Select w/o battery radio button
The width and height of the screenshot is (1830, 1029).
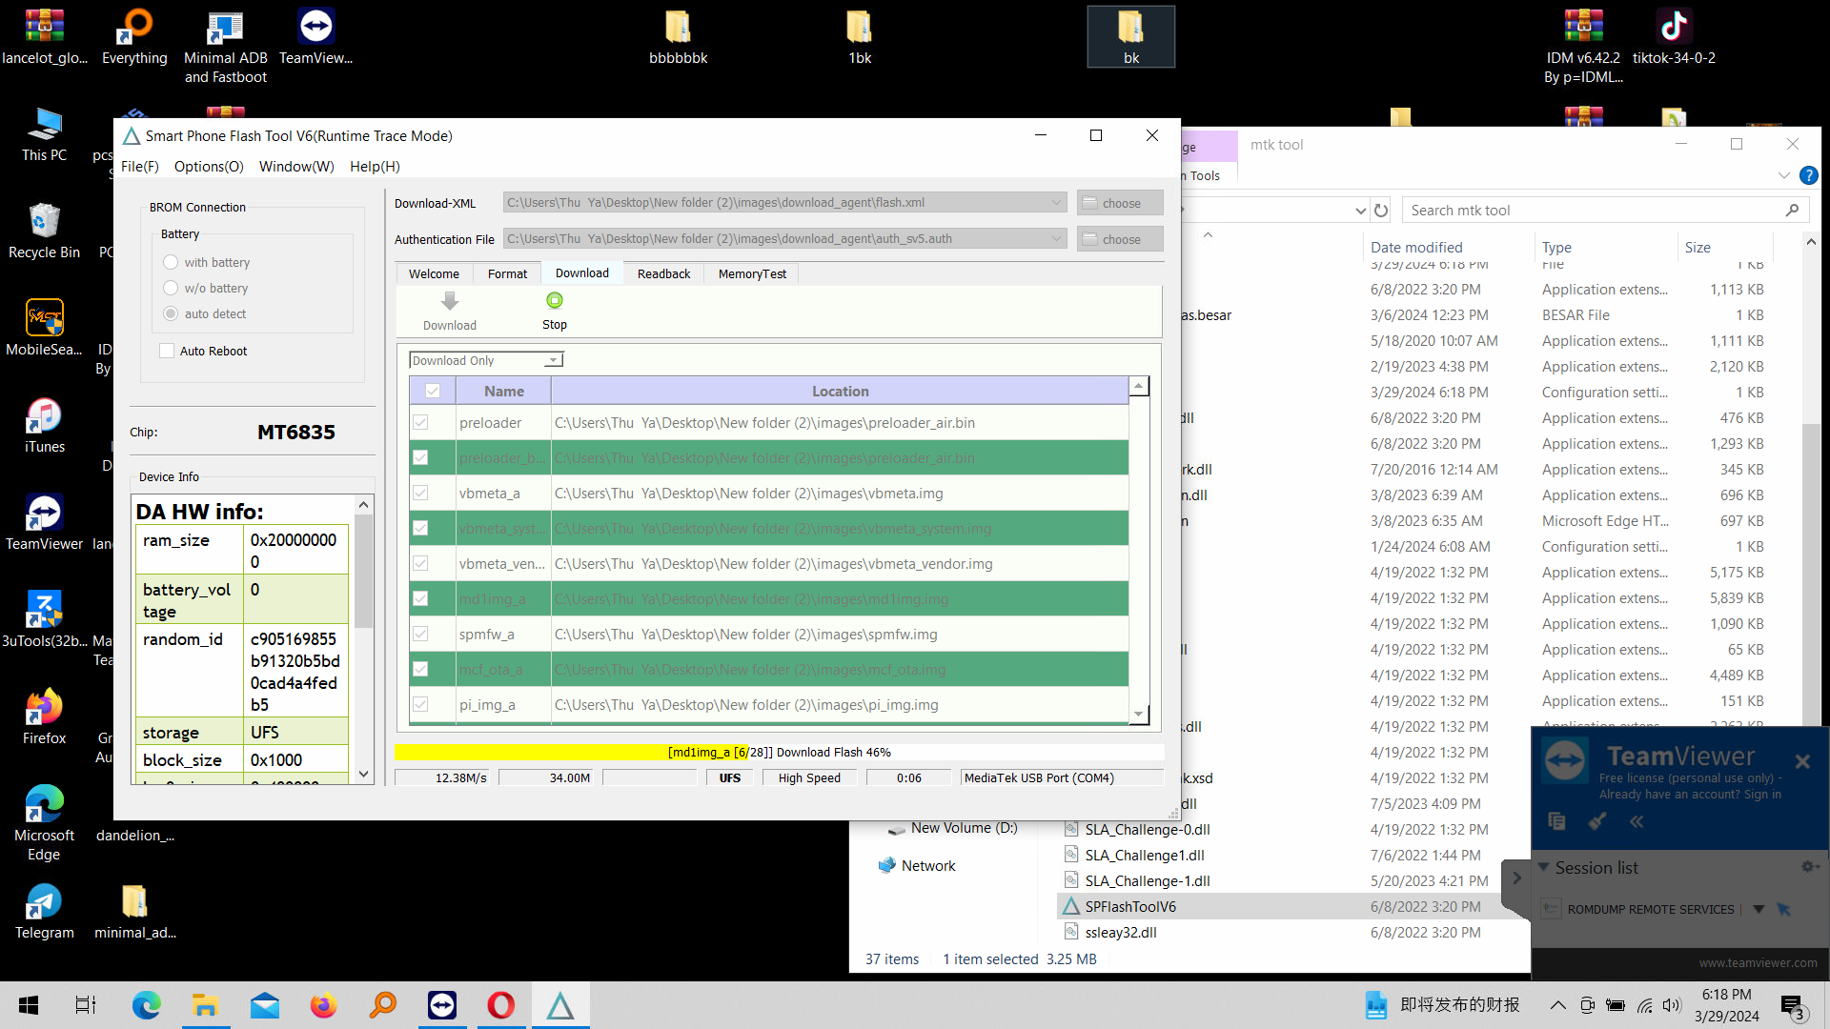tap(170, 288)
